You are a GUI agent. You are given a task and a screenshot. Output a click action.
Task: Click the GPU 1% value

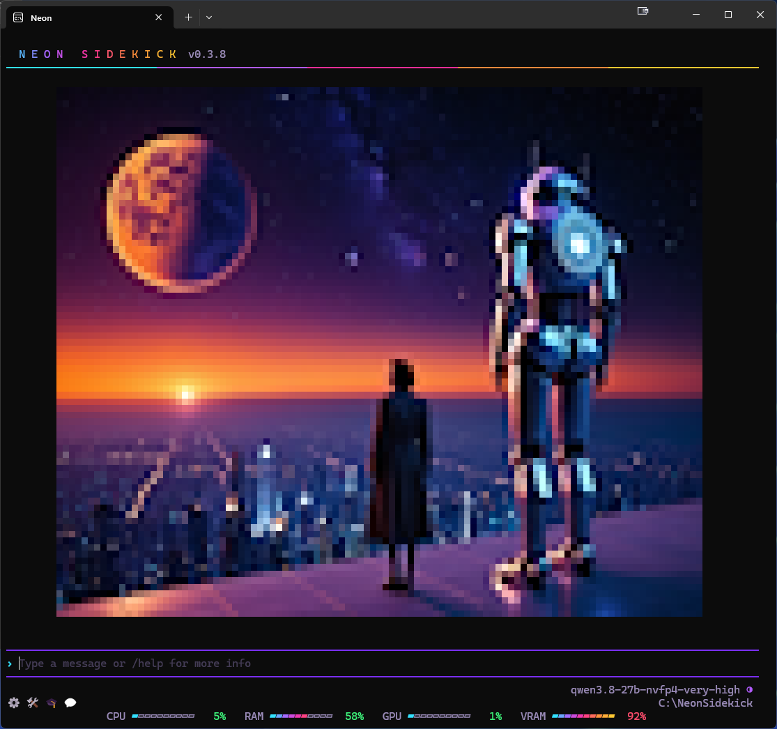[x=495, y=716]
